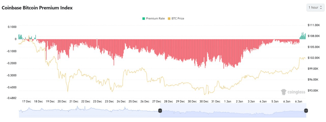The width and height of the screenshot is (326, 122).
Task: Open the 1 hour interval dropdown
Action: coord(315,7)
